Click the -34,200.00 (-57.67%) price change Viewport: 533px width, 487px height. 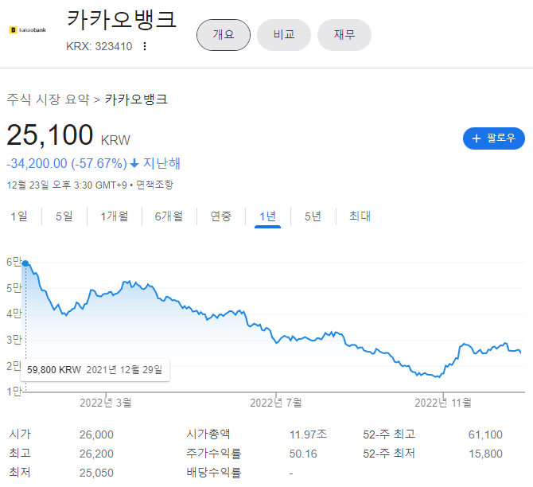[x=67, y=164]
